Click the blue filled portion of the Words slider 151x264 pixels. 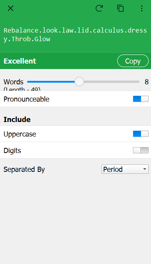51,82
